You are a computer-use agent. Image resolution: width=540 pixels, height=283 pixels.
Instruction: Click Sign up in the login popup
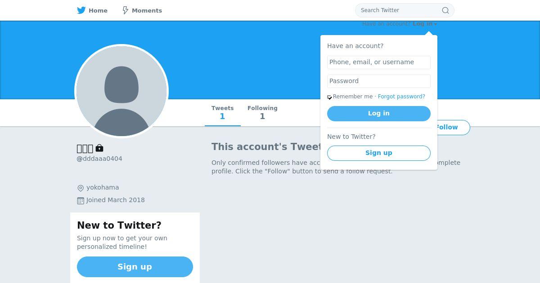click(x=379, y=153)
